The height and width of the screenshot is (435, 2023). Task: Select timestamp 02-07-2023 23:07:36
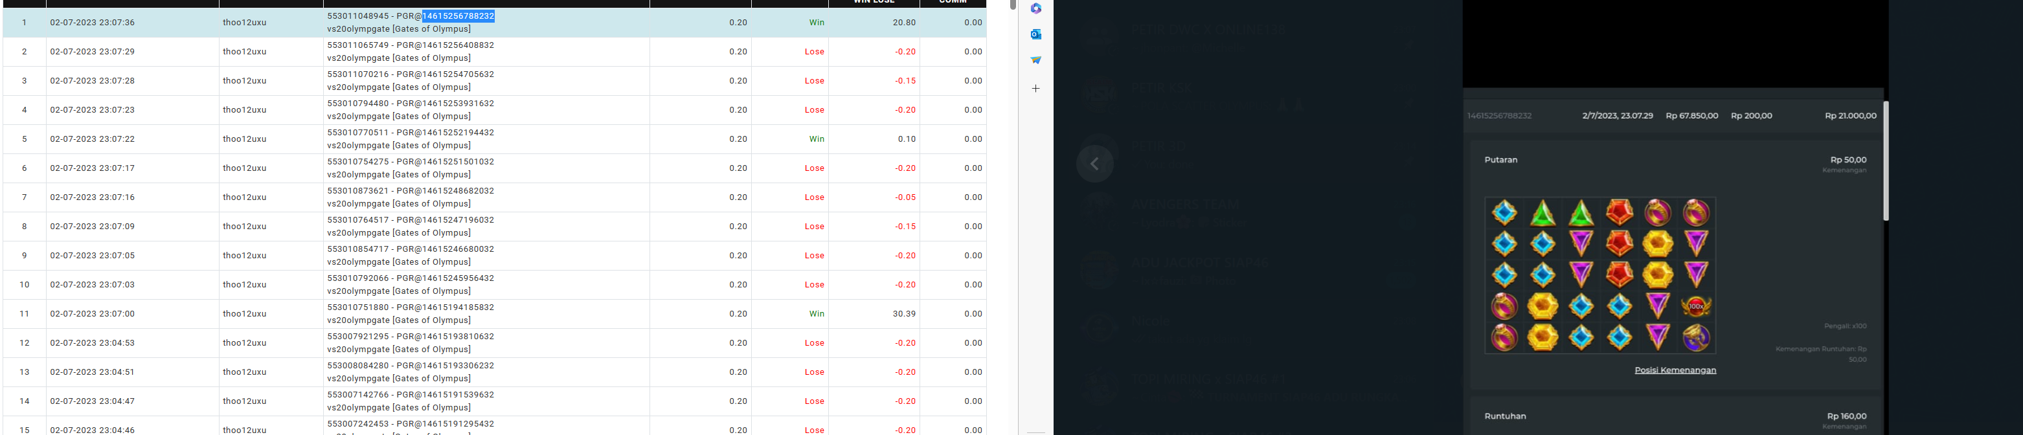[93, 23]
